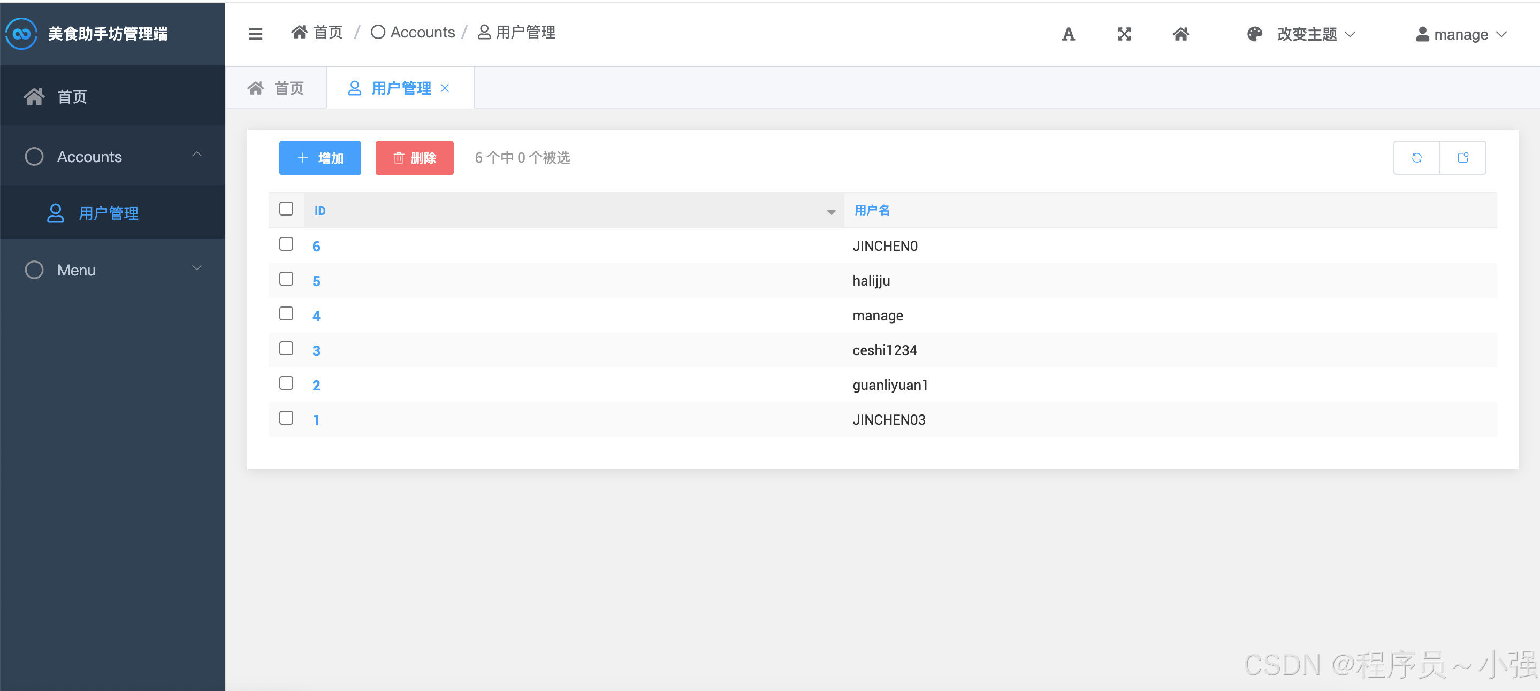1540x691 pixels.
Task: Click the app logo in sidebar header
Action: click(21, 34)
